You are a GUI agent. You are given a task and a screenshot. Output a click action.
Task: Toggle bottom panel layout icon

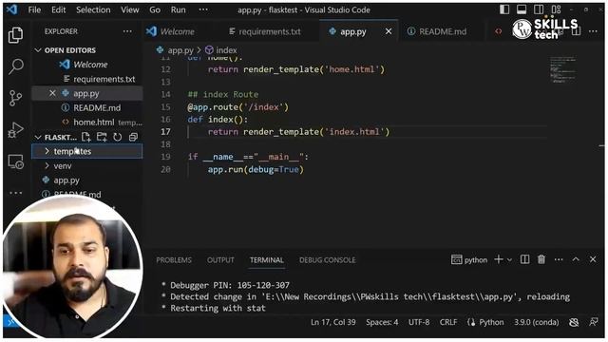[x=522, y=9]
